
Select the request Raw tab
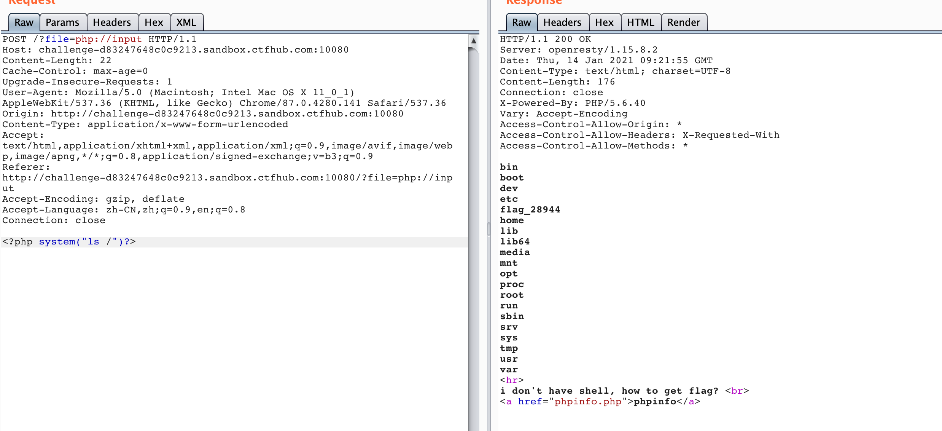tap(24, 22)
